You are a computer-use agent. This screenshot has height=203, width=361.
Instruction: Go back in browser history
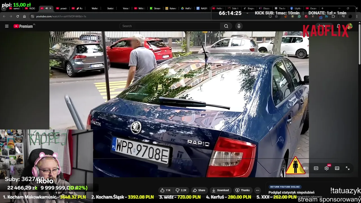pyautogui.click(x=4, y=16)
